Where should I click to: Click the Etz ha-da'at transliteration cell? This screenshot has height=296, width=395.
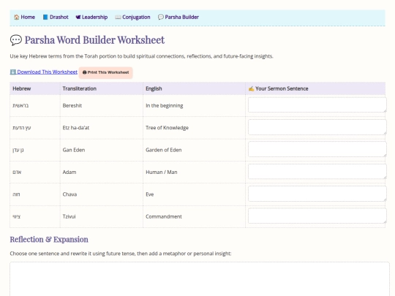click(x=102, y=128)
